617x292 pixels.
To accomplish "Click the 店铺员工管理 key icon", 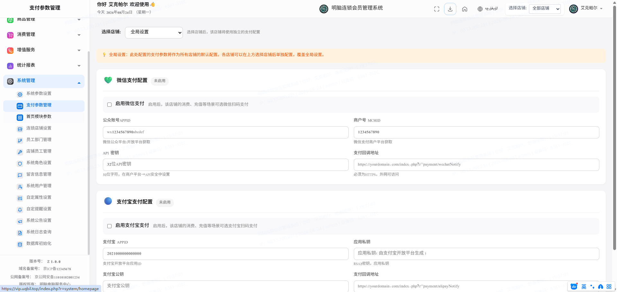I will pos(20,152).
